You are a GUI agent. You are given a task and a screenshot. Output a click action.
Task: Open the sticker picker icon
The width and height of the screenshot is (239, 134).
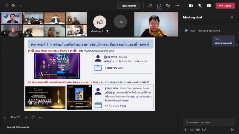tap(204, 130)
